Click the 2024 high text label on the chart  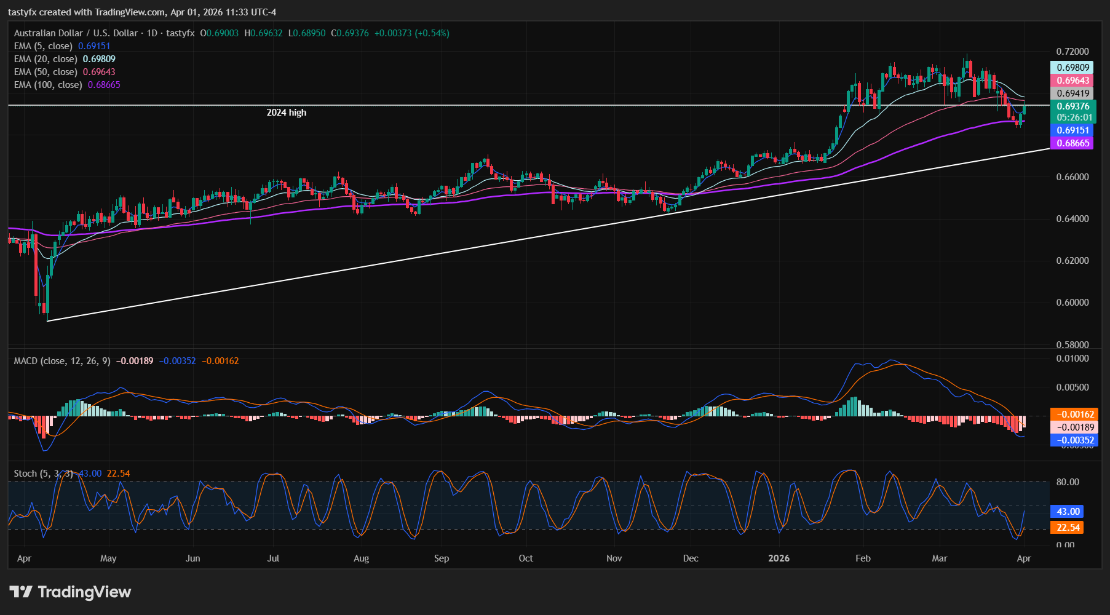[x=286, y=113]
